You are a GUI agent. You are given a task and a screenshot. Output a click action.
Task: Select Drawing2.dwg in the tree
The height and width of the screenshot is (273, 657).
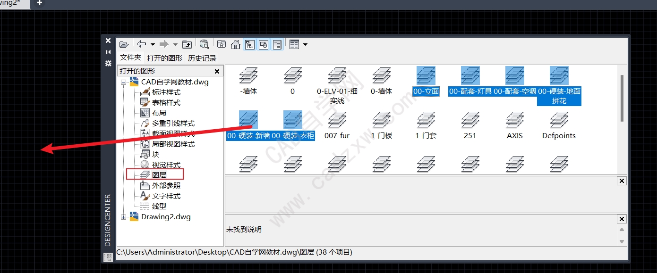[166, 217]
